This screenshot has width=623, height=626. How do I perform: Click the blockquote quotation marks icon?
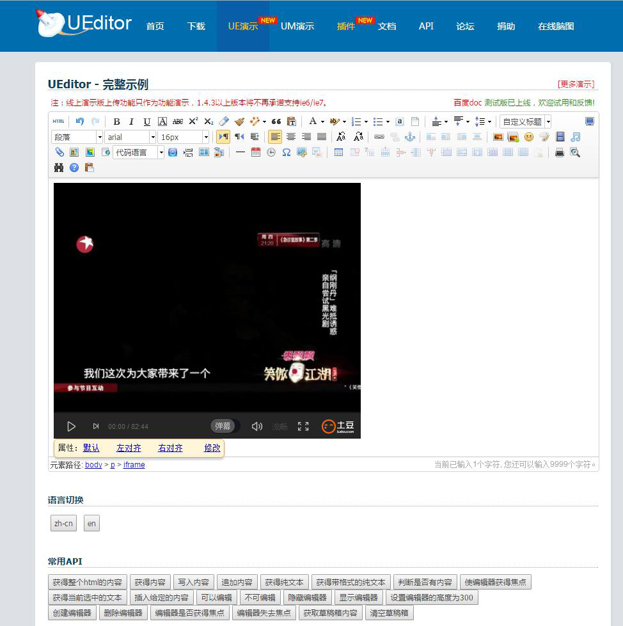tap(276, 121)
